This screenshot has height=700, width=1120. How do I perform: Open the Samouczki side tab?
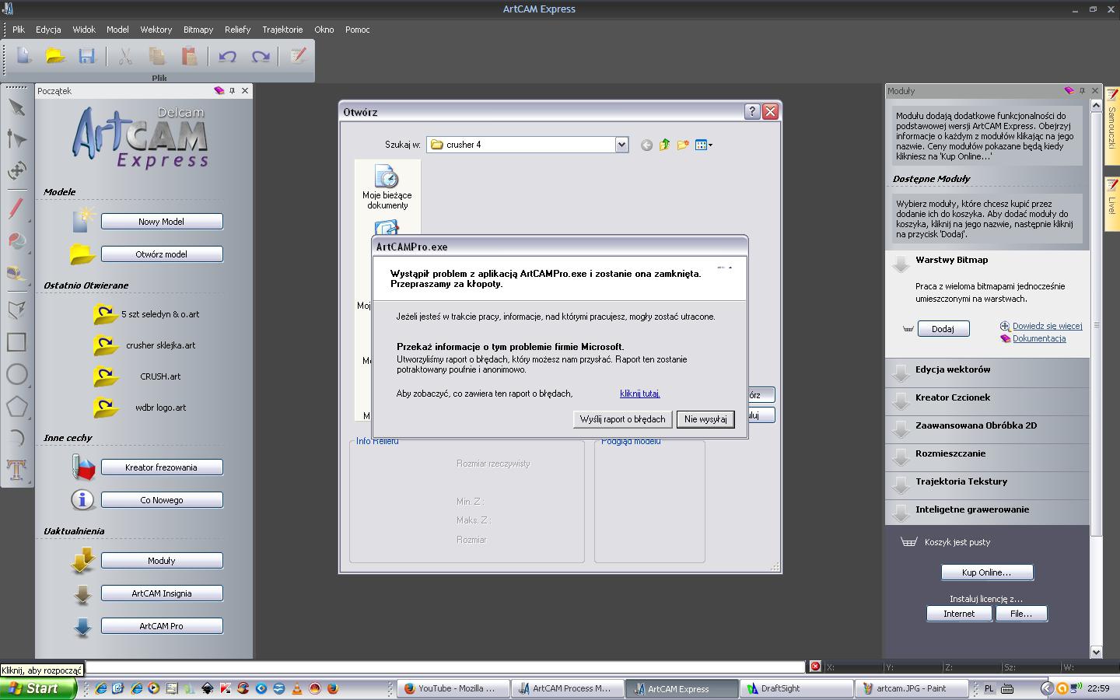point(1111,124)
